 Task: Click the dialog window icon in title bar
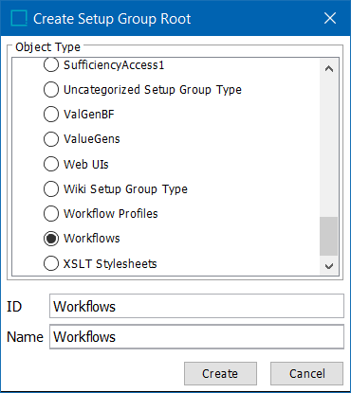pyautogui.click(x=19, y=18)
